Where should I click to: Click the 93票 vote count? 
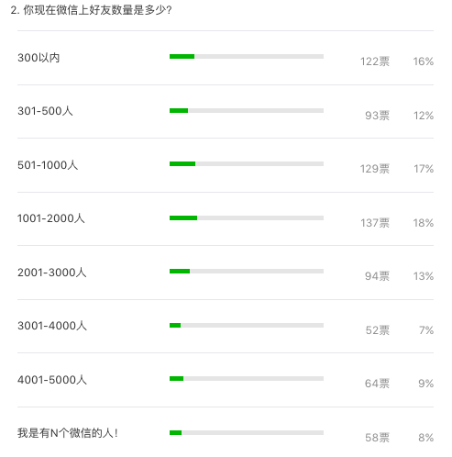pyautogui.click(x=378, y=116)
